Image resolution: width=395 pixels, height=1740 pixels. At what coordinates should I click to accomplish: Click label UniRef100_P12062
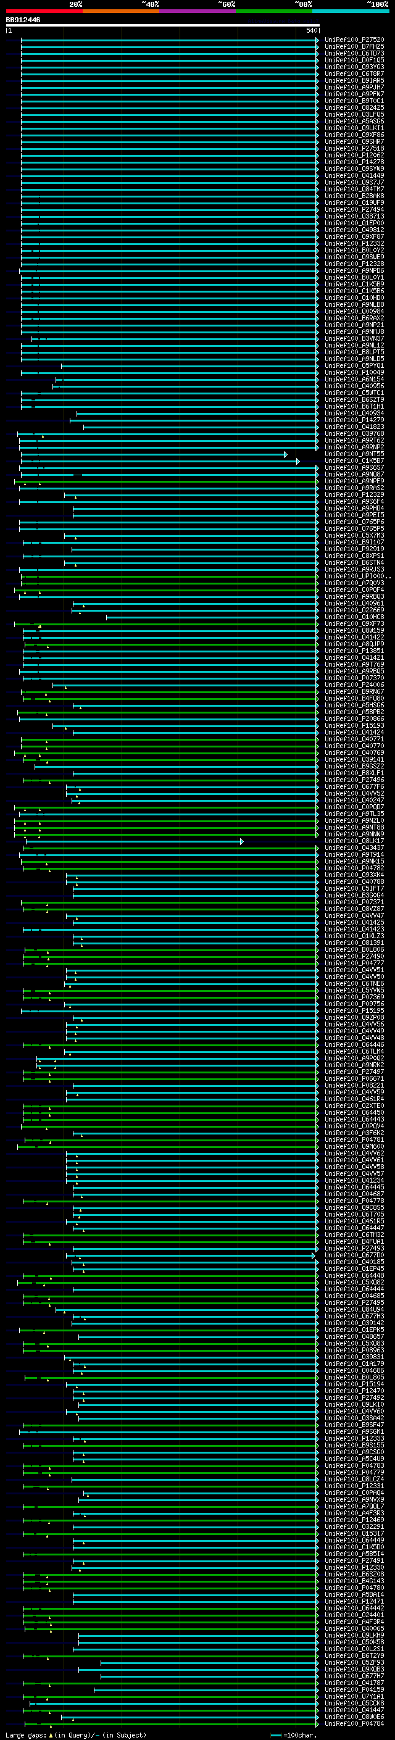354,156
